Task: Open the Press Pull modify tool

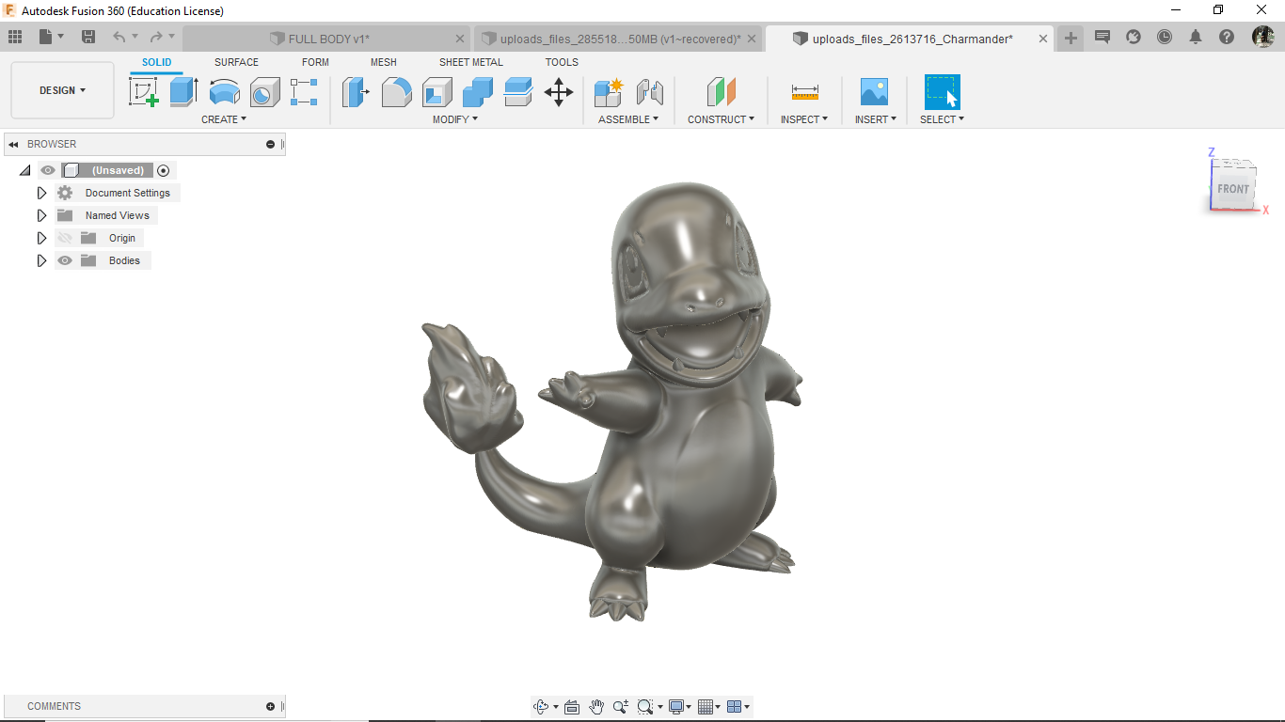Action: (x=355, y=92)
